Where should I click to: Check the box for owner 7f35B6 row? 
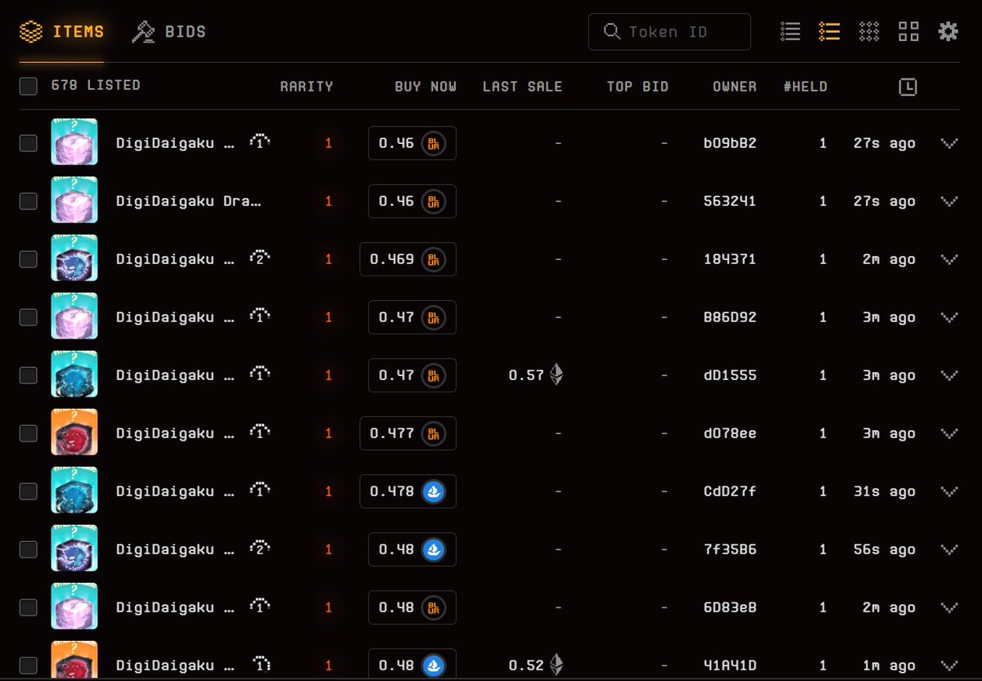click(x=29, y=549)
